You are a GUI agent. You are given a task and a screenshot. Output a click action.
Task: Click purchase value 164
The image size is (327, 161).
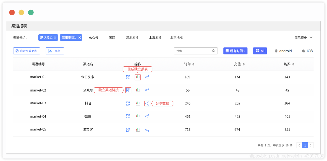pos(287,103)
